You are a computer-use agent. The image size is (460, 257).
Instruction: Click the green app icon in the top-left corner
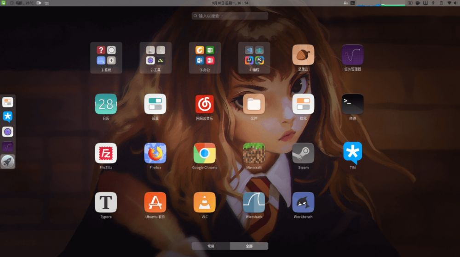click(4, 3)
